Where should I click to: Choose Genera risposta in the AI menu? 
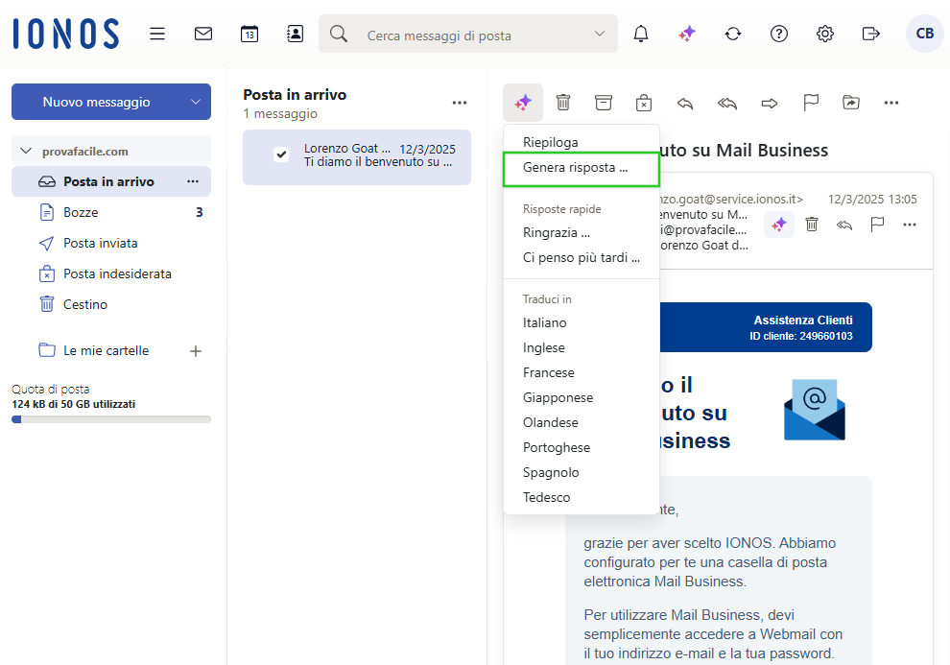pyautogui.click(x=582, y=168)
